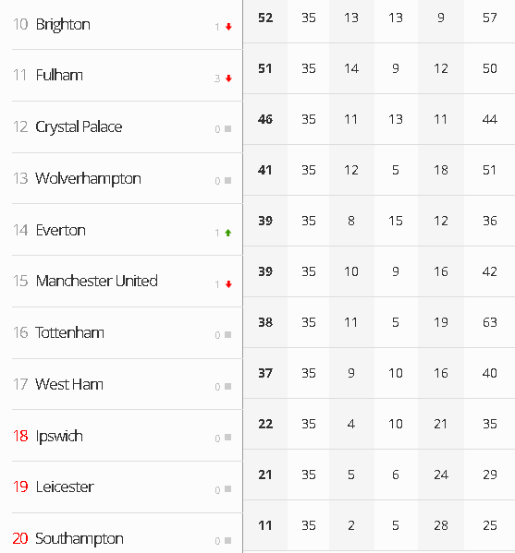Click Ipswich's grey no-change square icon
Viewport: 515px width, 553px height.
[x=227, y=438]
